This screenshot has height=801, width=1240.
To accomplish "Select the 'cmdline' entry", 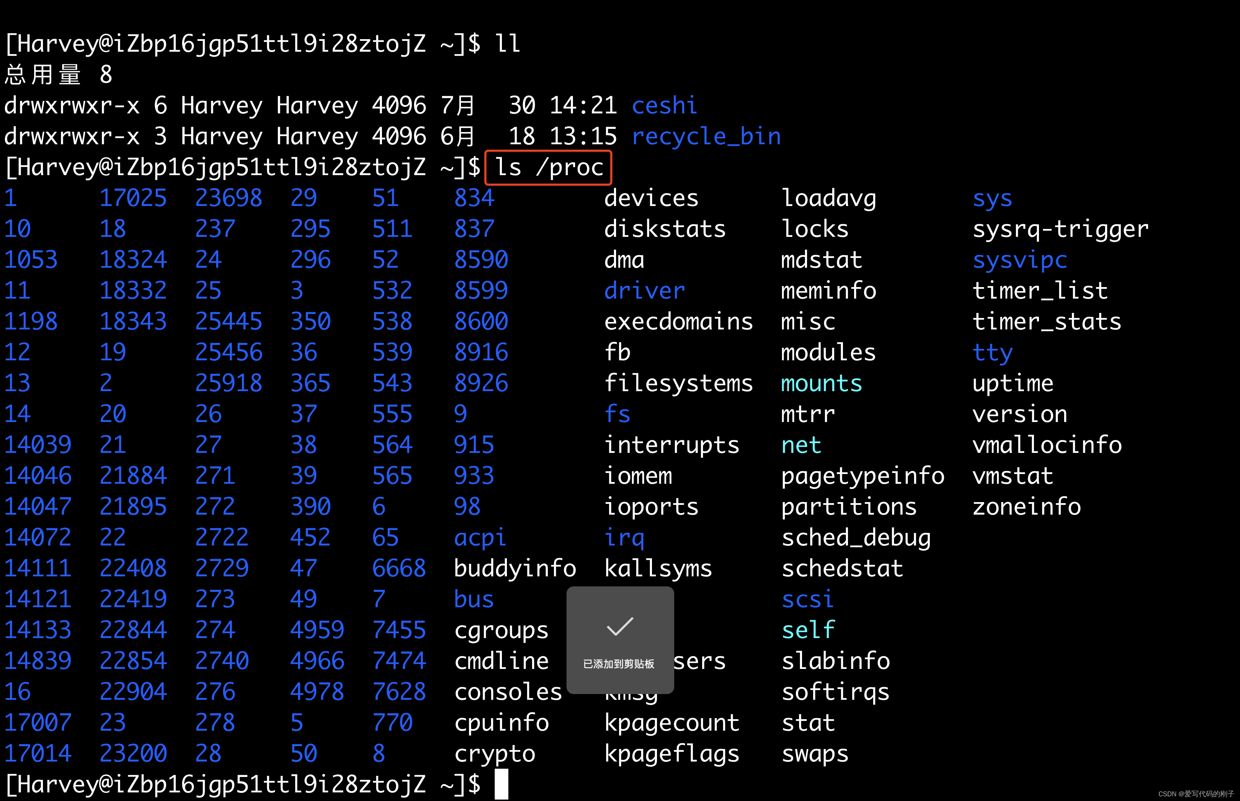I will (501, 661).
